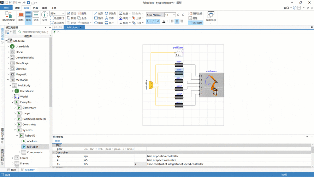
Task: Expand the StateGraph library tree node
Action: click(8, 63)
